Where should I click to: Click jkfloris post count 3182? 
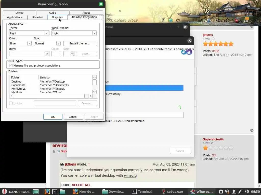[216, 51]
